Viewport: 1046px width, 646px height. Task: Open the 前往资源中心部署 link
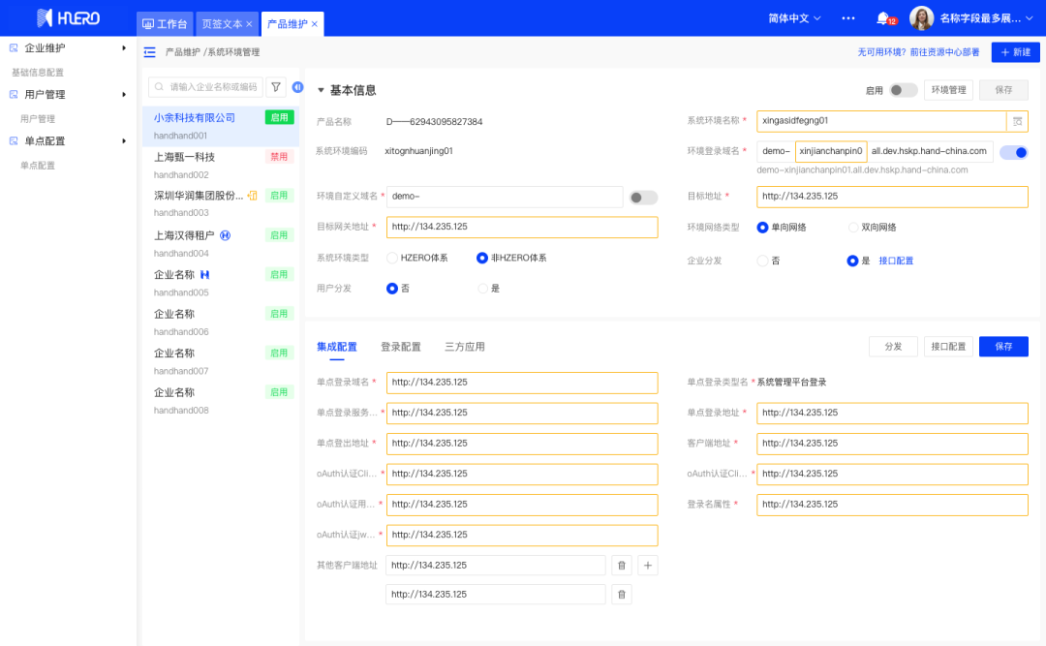point(944,52)
